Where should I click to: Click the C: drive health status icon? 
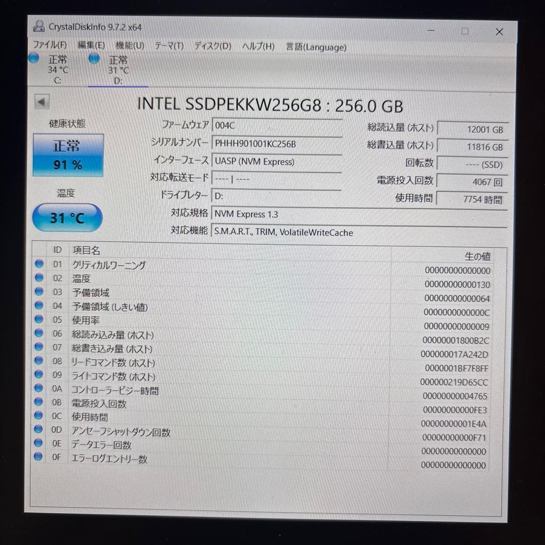(34, 58)
